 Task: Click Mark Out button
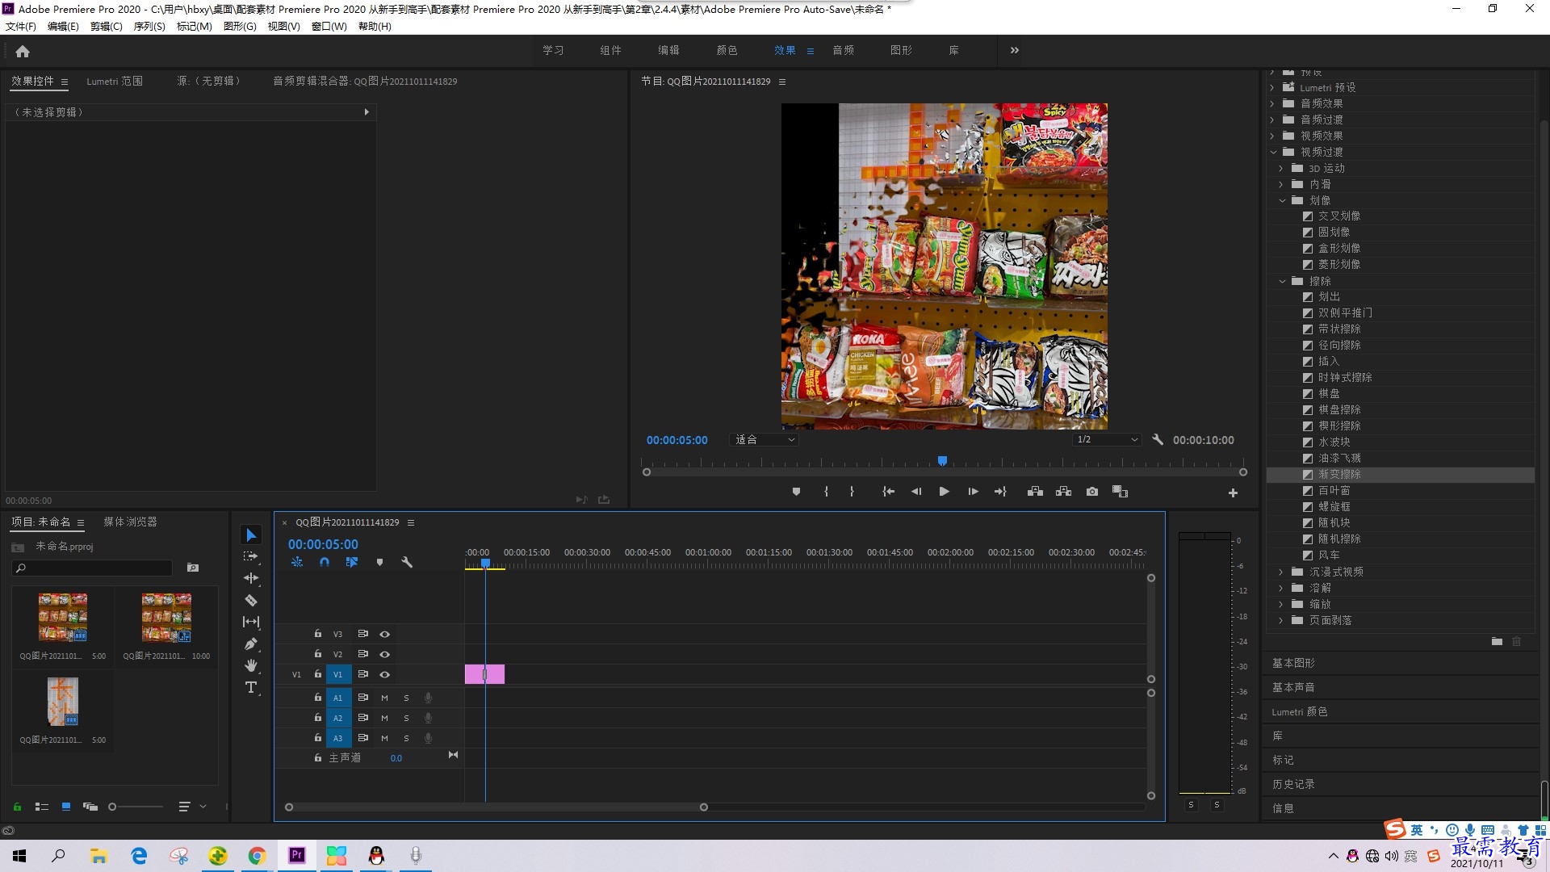pos(852,492)
